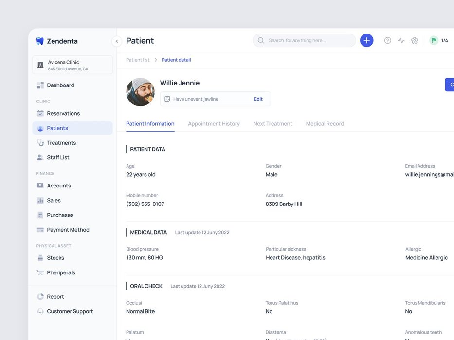Open the Medical Record tab
Image resolution: width=454 pixels, height=340 pixels.
pos(325,124)
